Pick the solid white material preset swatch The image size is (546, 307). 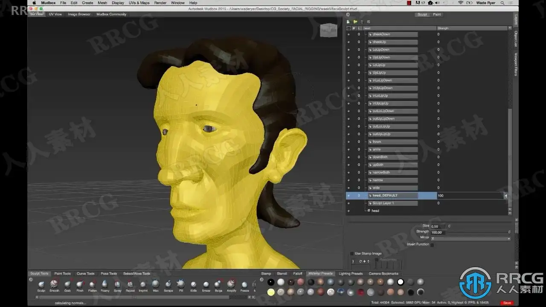(401, 282)
